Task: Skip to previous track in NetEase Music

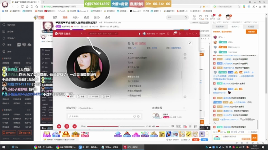Action: pyautogui.click(x=59, y=126)
